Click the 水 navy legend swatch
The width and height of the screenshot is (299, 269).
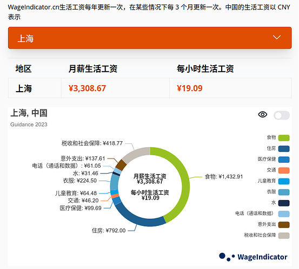tap(284, 203)
